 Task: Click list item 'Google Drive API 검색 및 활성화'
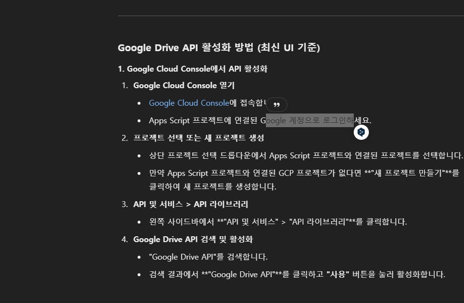tap(193, 240)
